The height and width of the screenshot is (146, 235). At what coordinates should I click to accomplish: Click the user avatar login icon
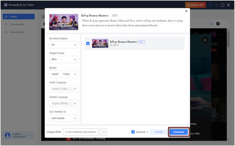point(7,135)
